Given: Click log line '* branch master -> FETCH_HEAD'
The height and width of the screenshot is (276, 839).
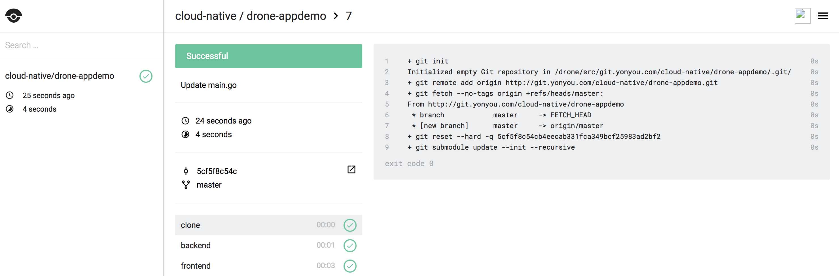Looking at the screenshot, I should (x=501, y=115).
